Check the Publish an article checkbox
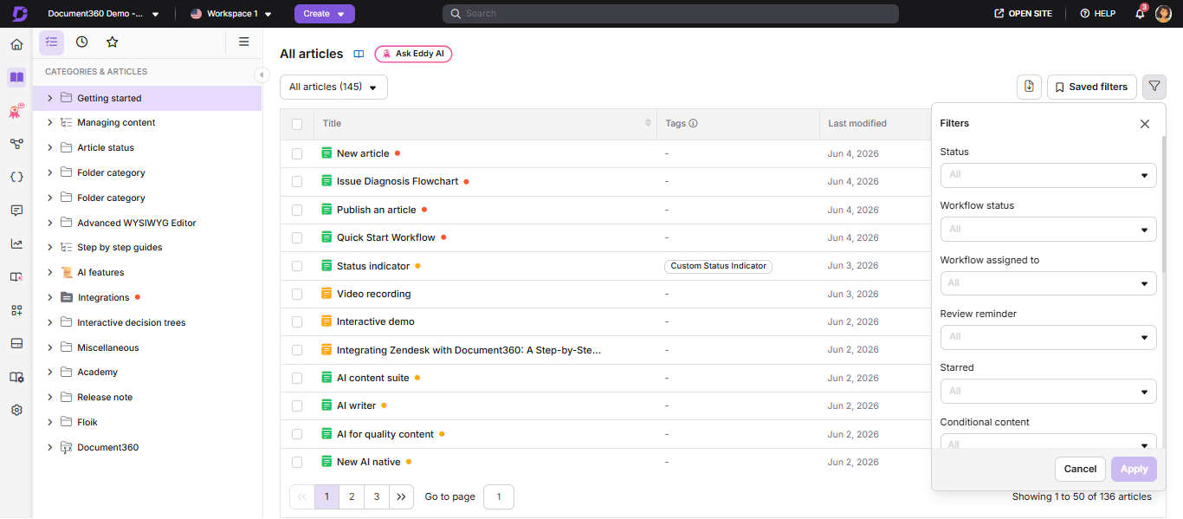The width and height of the screenshot is (1183, 519). coord(297,210)
